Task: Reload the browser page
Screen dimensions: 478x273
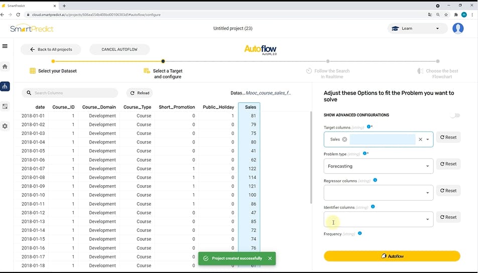Action: (x=18, y=15)
